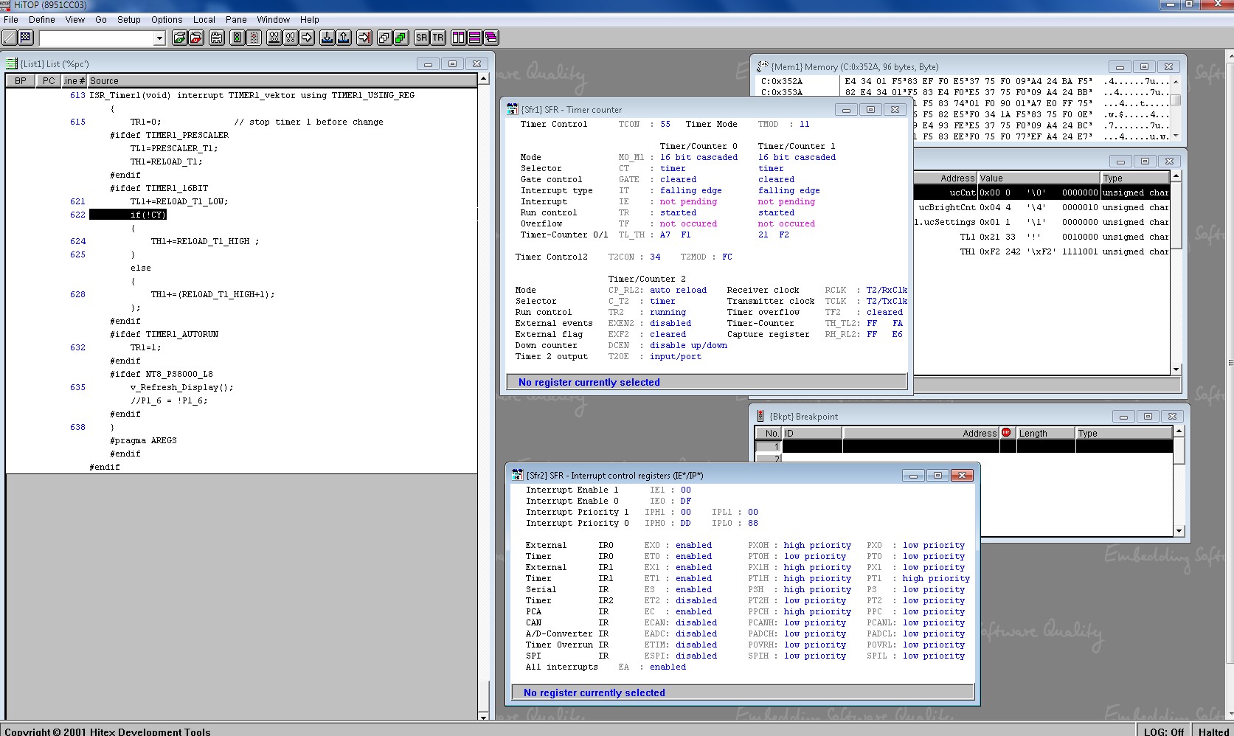This screenshot has height=736, width=1234.
Task: Click the T2CON value 34 in Sfr1
Action: coord(655,257)
